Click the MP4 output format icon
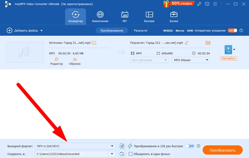 (228, 50)
